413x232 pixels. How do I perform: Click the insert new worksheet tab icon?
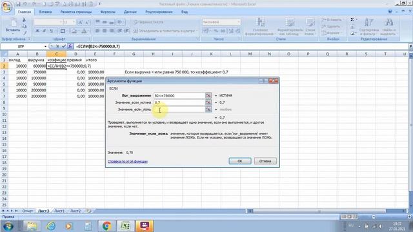(89, 211)
